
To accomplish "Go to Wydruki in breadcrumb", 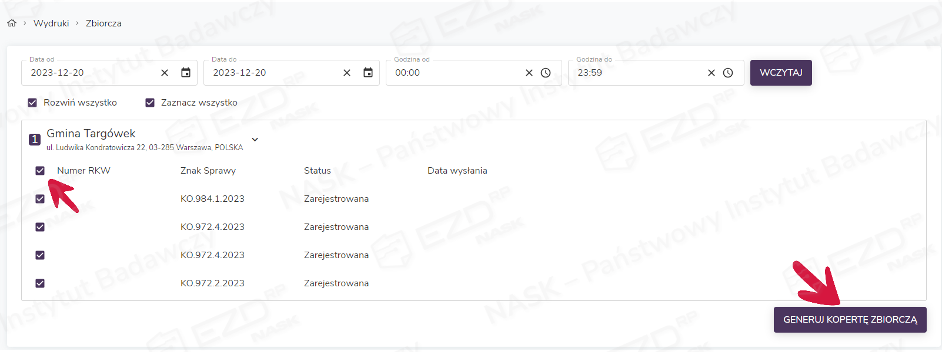I will click(x=51, y=23).
